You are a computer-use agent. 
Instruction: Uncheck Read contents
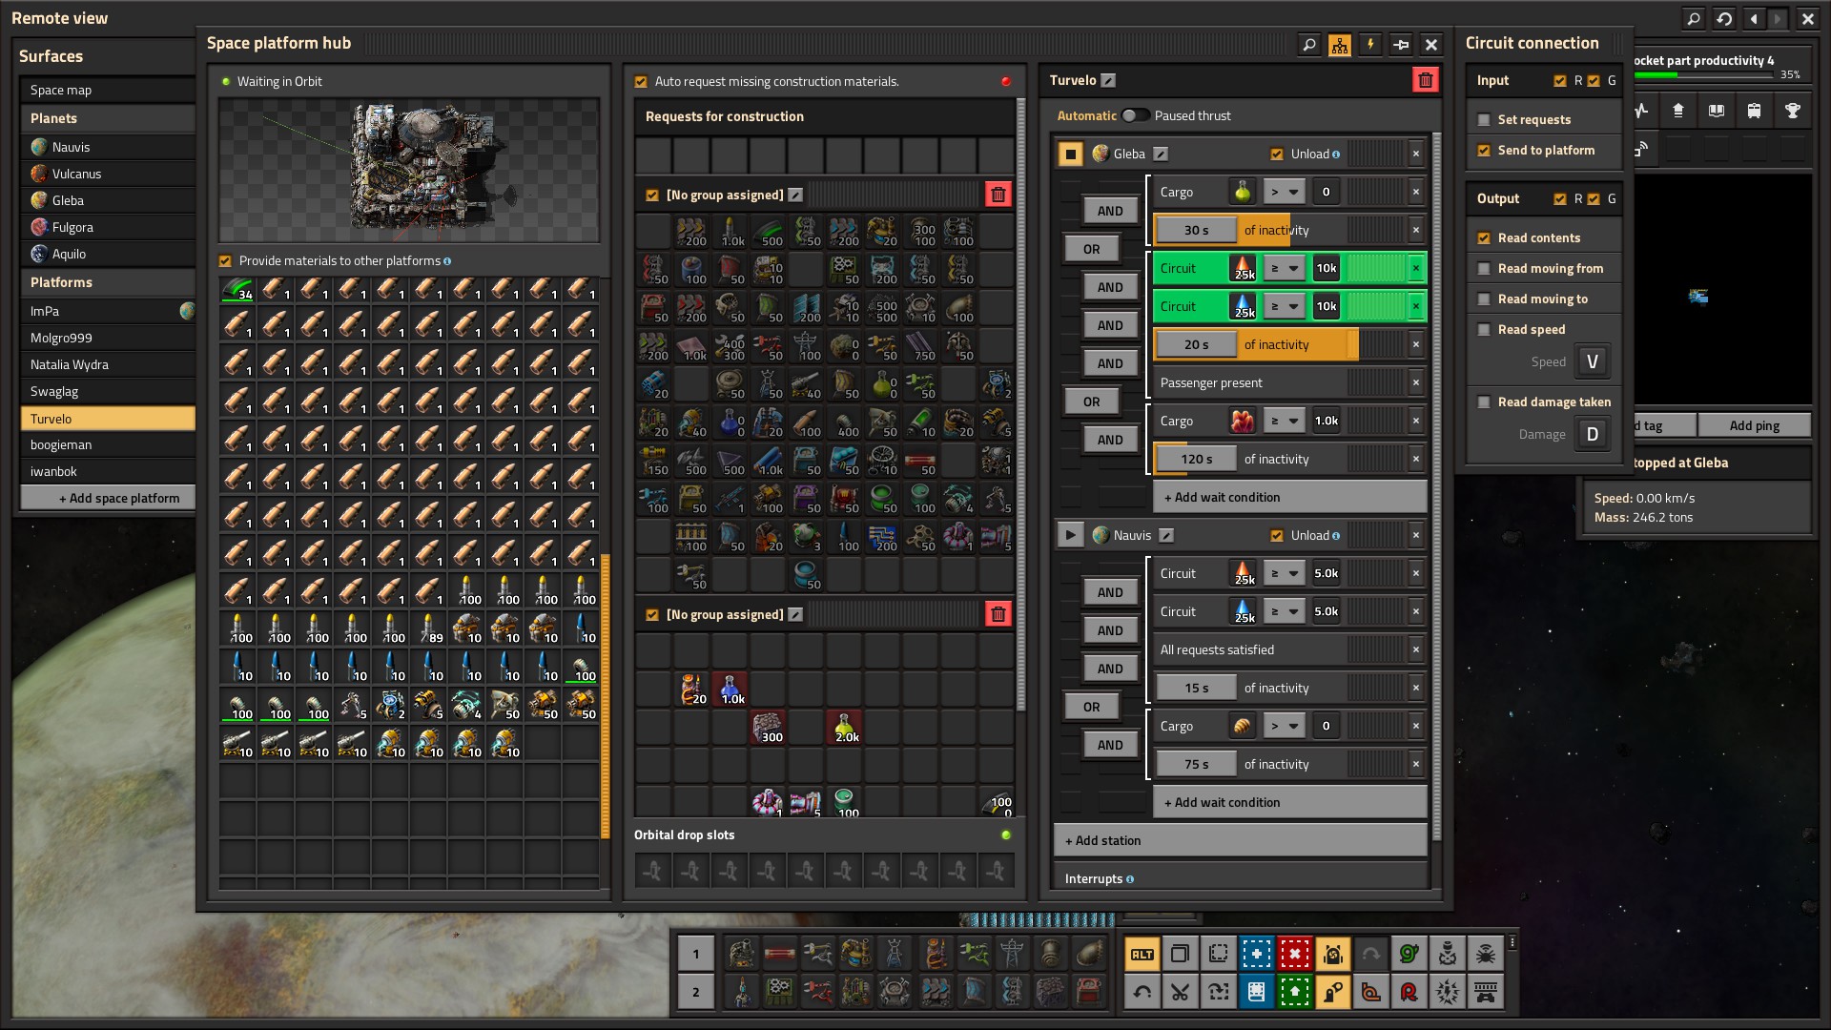[1484, 238]
